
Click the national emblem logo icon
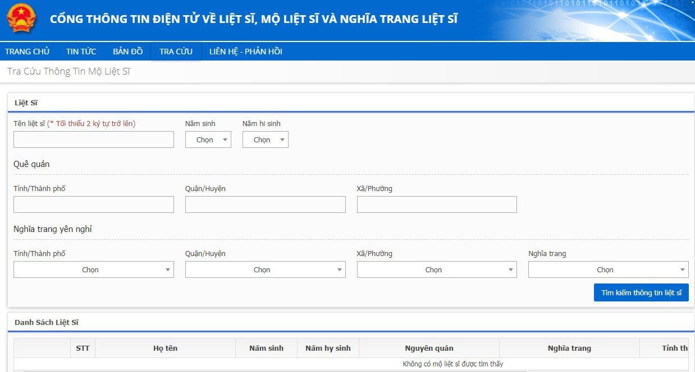(21, 18)
